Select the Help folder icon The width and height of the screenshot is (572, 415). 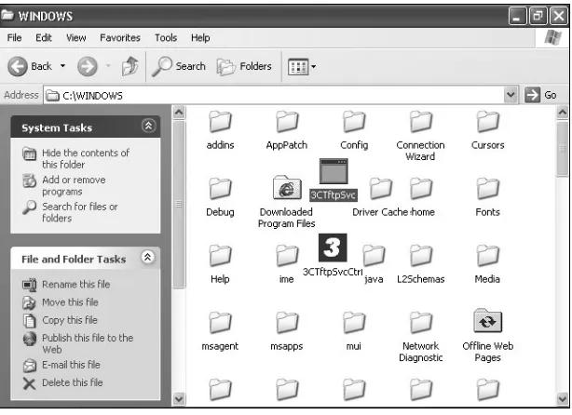pos(220,255)
